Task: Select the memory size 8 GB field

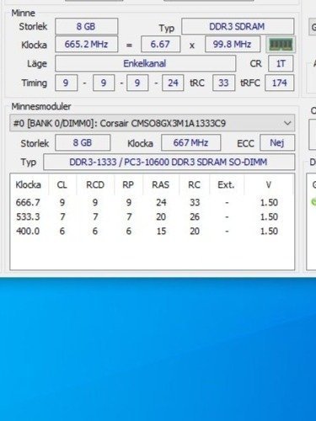Action: 87,27
